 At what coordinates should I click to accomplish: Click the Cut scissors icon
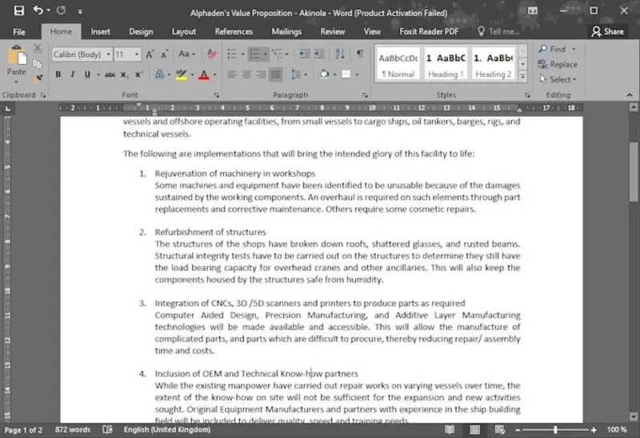(x=38, y=49)
